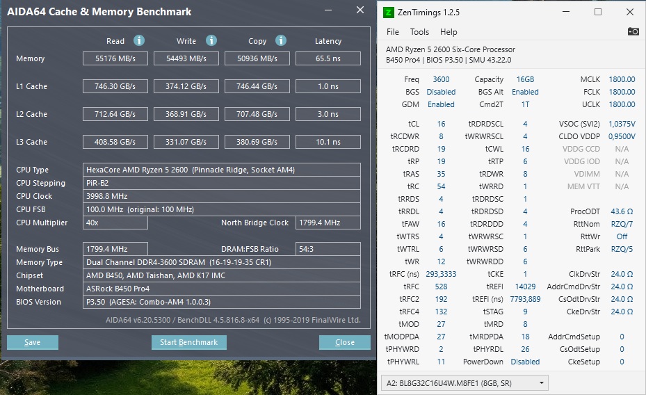Viewport: 646px width, 395px height.
Task: Click the CPU Multiplier field 40x
Action: 115,223
